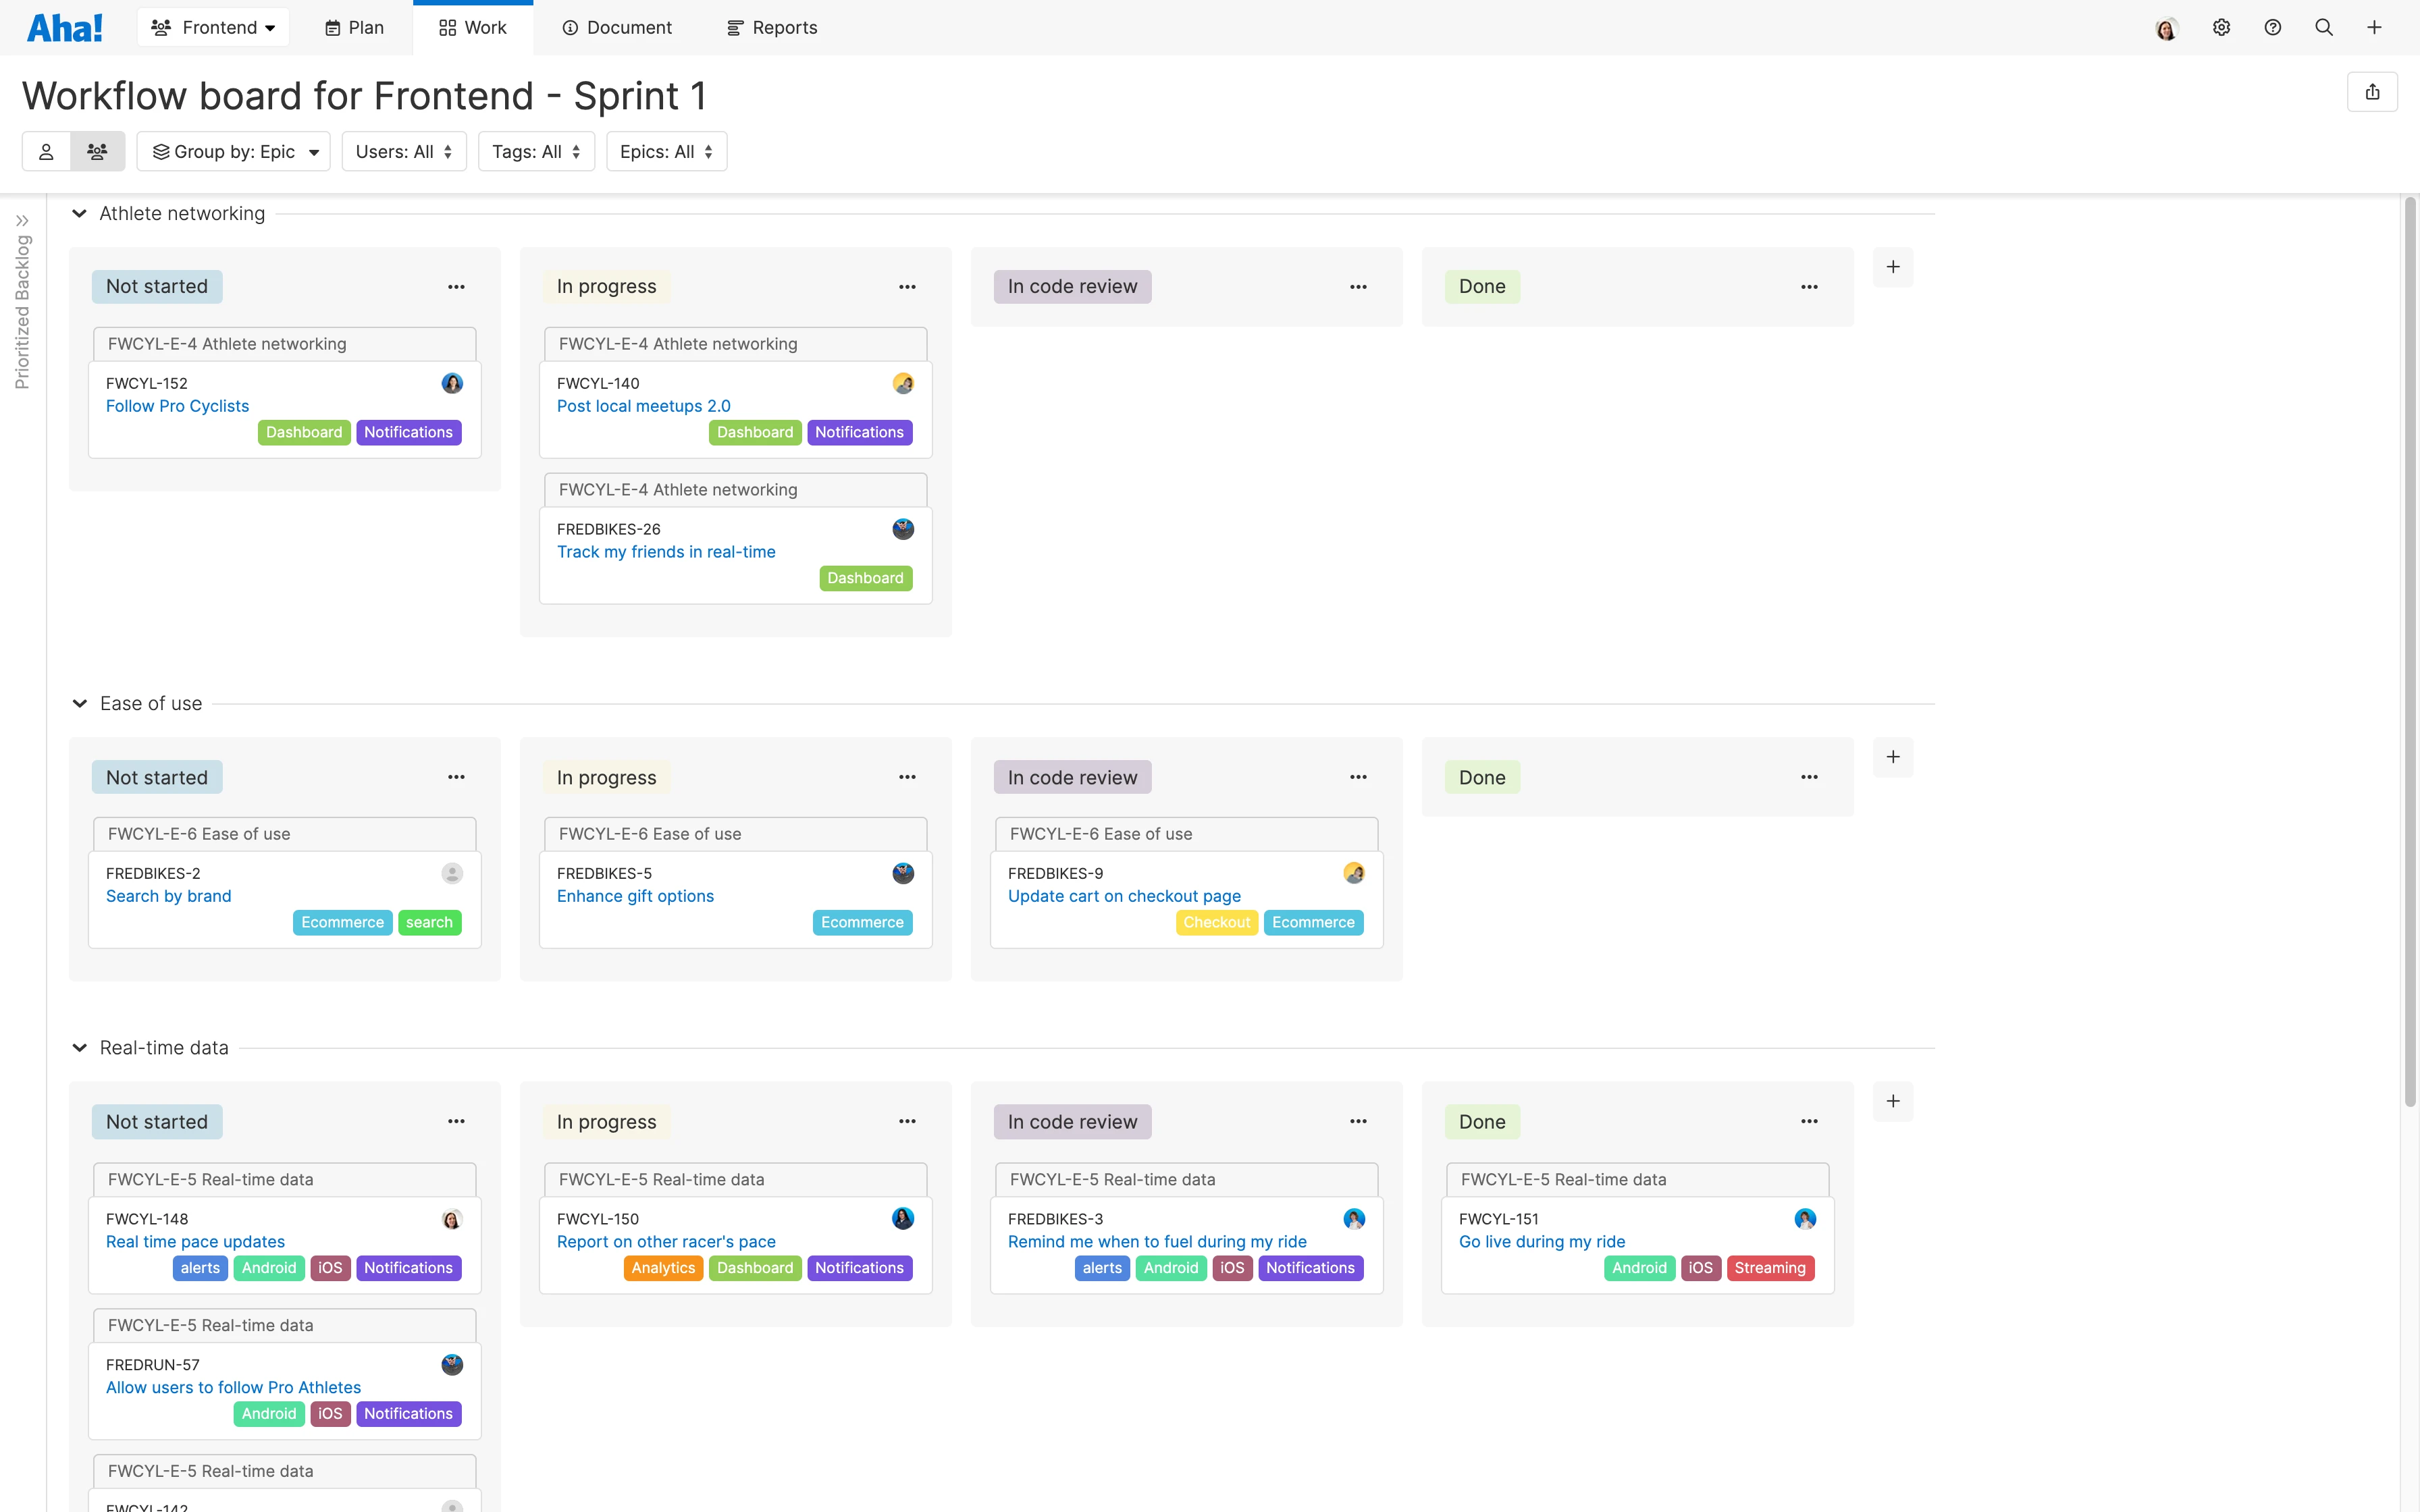The height and width of the screenshot is (1512, 2420).
Task: Open Not started column options in Athlete networking
Action: click(456, 287)
